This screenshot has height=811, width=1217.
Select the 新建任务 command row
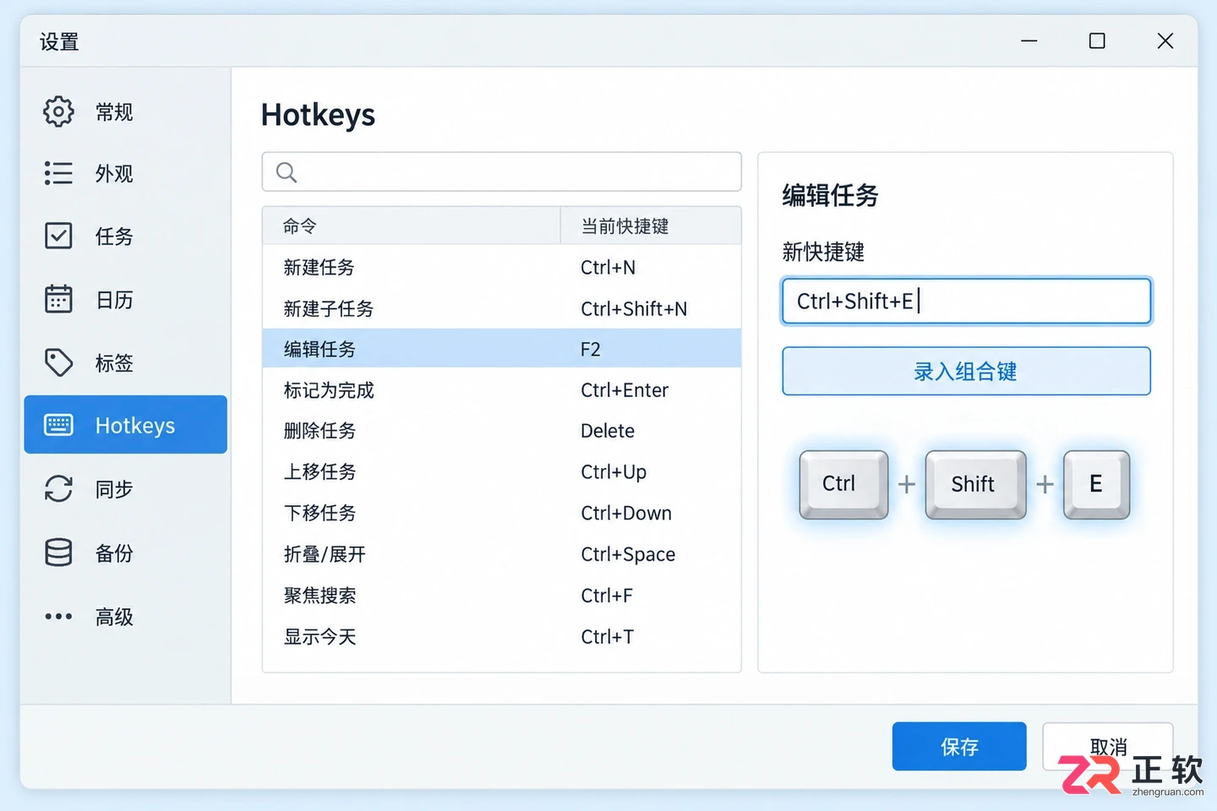pyautogui.click(x=502, y=267)
